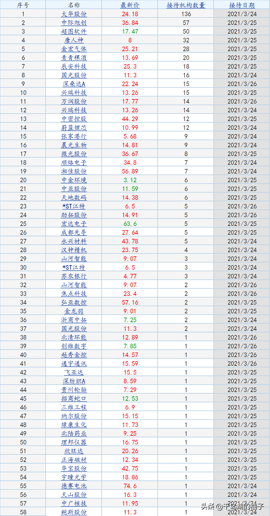Click the 万润股份 stock name
Screen dimensions: 270x516
point(74,101)
